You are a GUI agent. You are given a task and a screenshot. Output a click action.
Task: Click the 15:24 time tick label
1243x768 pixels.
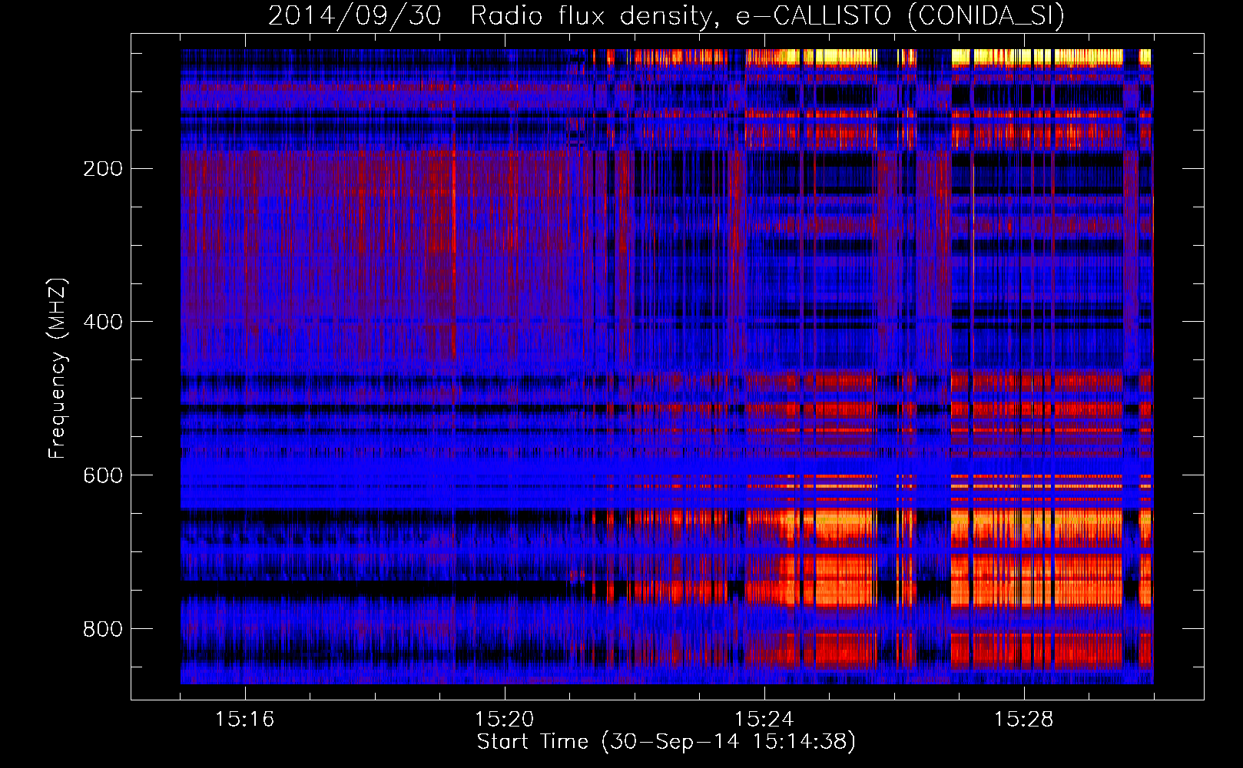click(x=764, y=719)
